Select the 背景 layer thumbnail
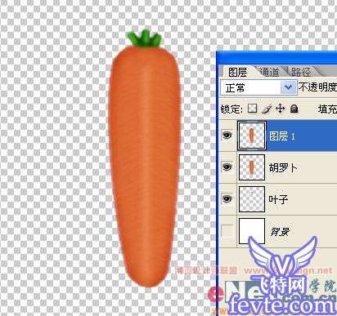This screenshot has height=316, width=337. 252,231
